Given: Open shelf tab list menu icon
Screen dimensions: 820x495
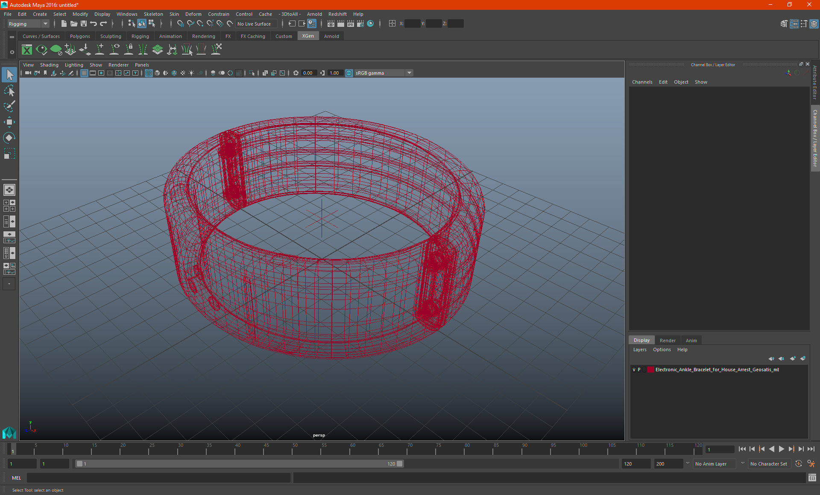Looking at the screenshot, I should 12,37.
